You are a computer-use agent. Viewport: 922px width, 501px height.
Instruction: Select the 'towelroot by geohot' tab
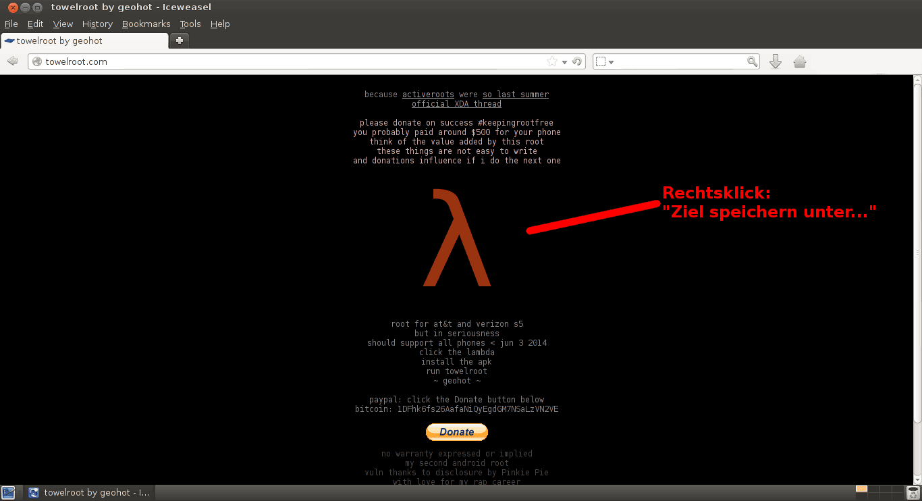coord(84,41)
